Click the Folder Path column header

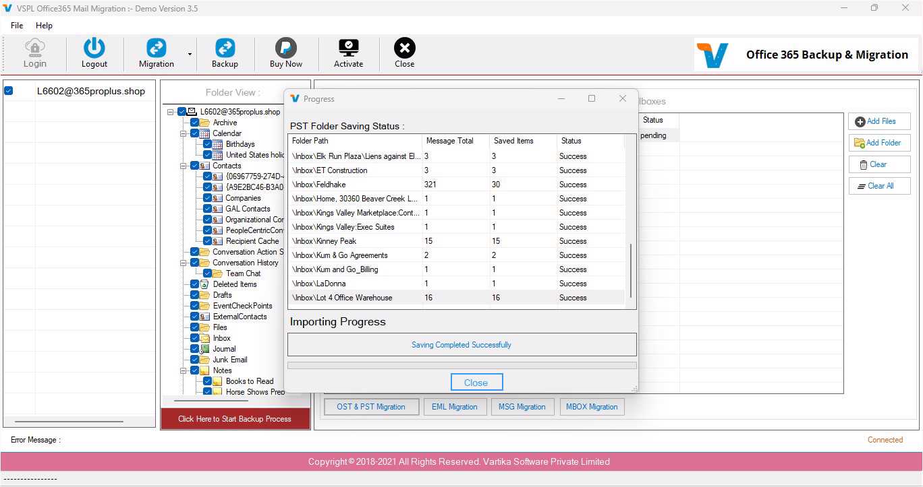pos(355,141)
